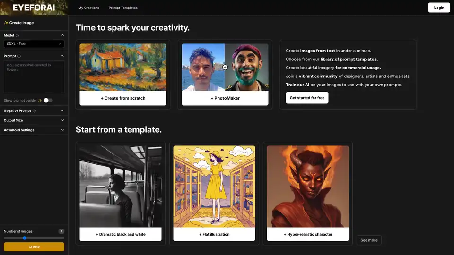Select the Hyper-realistic character template thumbnail

(x=308, y=186)
